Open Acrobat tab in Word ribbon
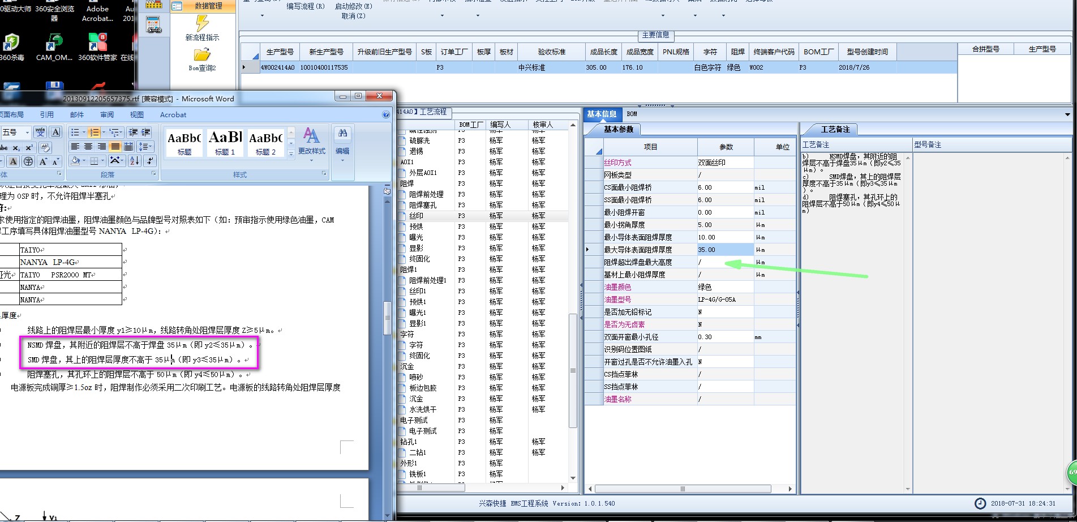This screenshot has height=522, width=1077. pos(173,114)
